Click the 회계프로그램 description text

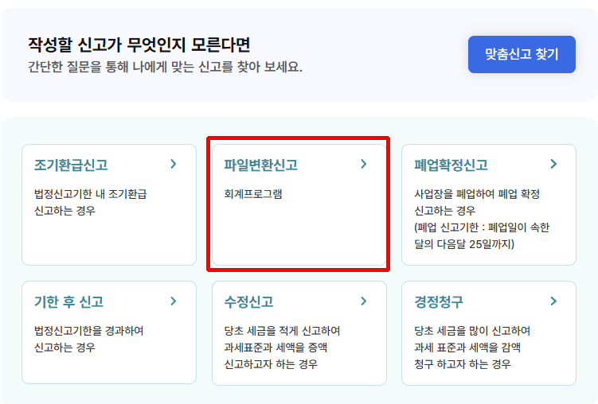253,194
